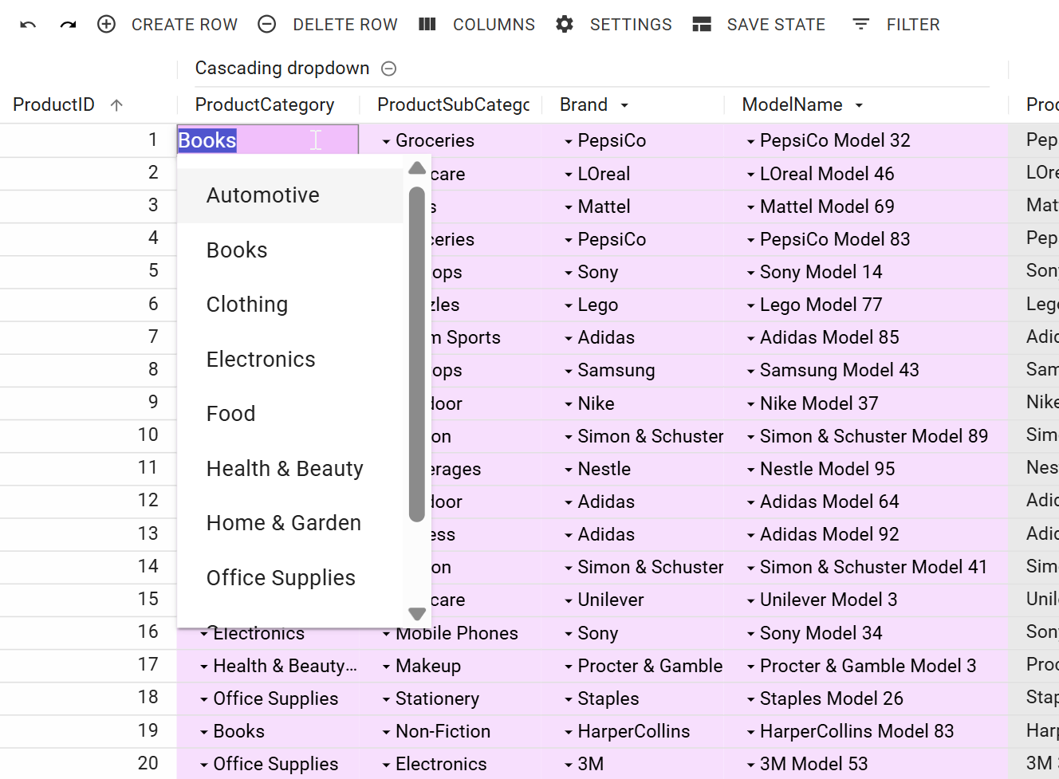Select Home & Garden from the list
Image resolution: width=1059 pixels, height=779 pixels.
[290, 523]
